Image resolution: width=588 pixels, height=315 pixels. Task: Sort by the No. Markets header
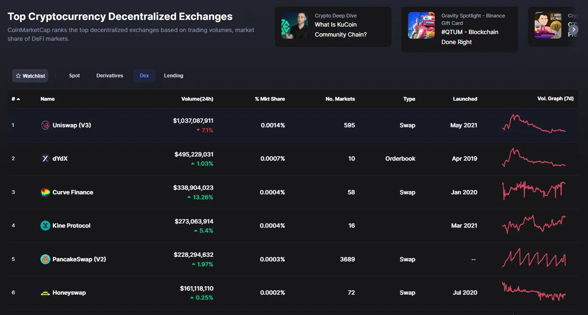tap(340, 99)
